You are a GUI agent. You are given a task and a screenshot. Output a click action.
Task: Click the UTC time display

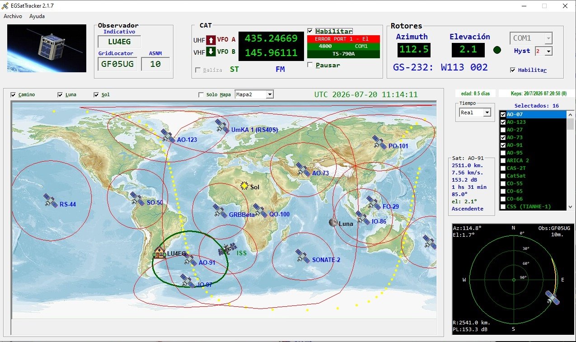(x=366, y=95)
